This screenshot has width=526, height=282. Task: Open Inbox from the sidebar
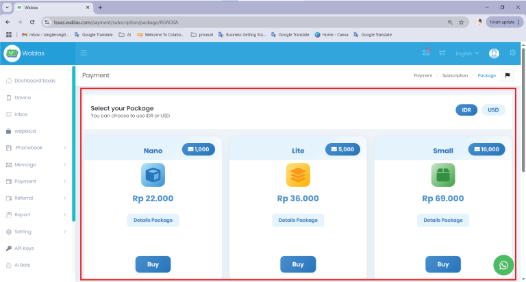(x=21, y=114)
